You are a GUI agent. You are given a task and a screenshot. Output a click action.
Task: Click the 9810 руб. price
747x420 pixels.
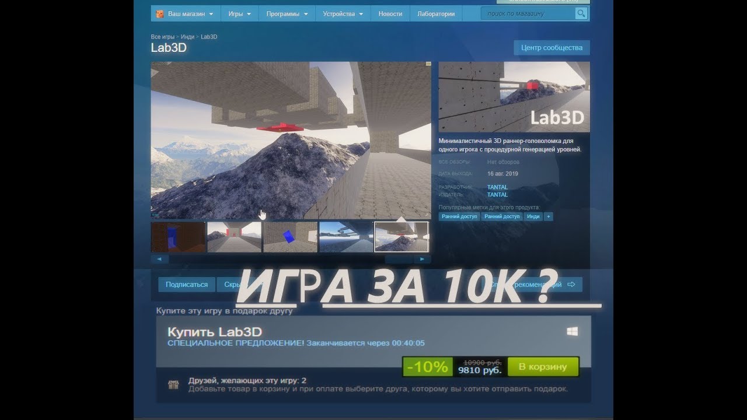pos(480,370)
